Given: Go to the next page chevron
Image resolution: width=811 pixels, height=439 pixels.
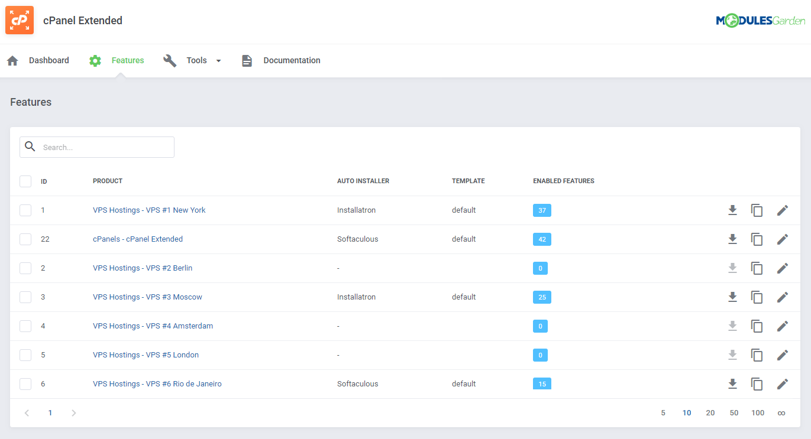Looking at the screenshot, I should 73,413.
